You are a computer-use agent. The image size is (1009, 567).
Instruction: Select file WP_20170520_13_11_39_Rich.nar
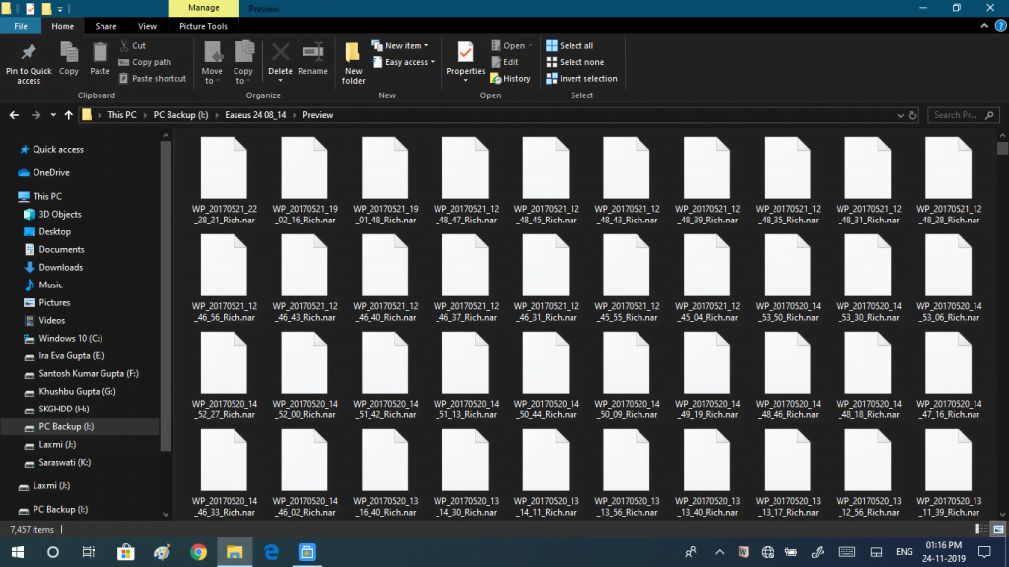pyautogui.click(x=949, y=473)
